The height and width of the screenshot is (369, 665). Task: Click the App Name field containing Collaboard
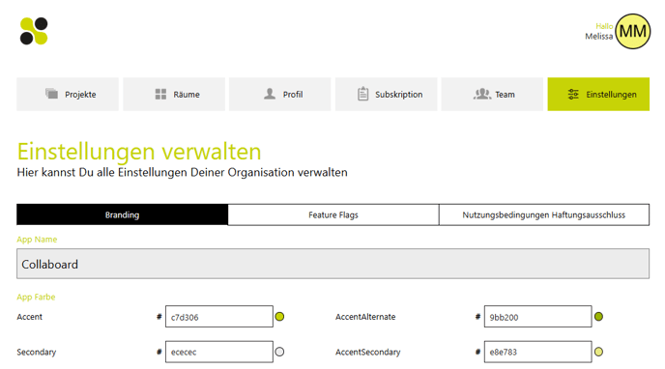click(x=332, y=264)
